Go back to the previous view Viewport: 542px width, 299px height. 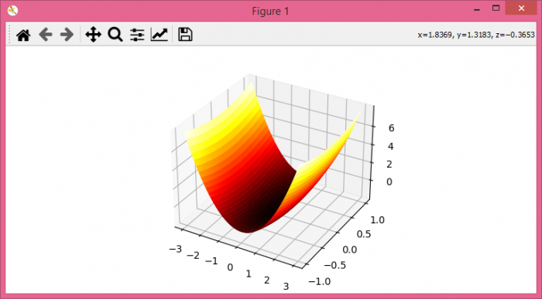[45, 35]
